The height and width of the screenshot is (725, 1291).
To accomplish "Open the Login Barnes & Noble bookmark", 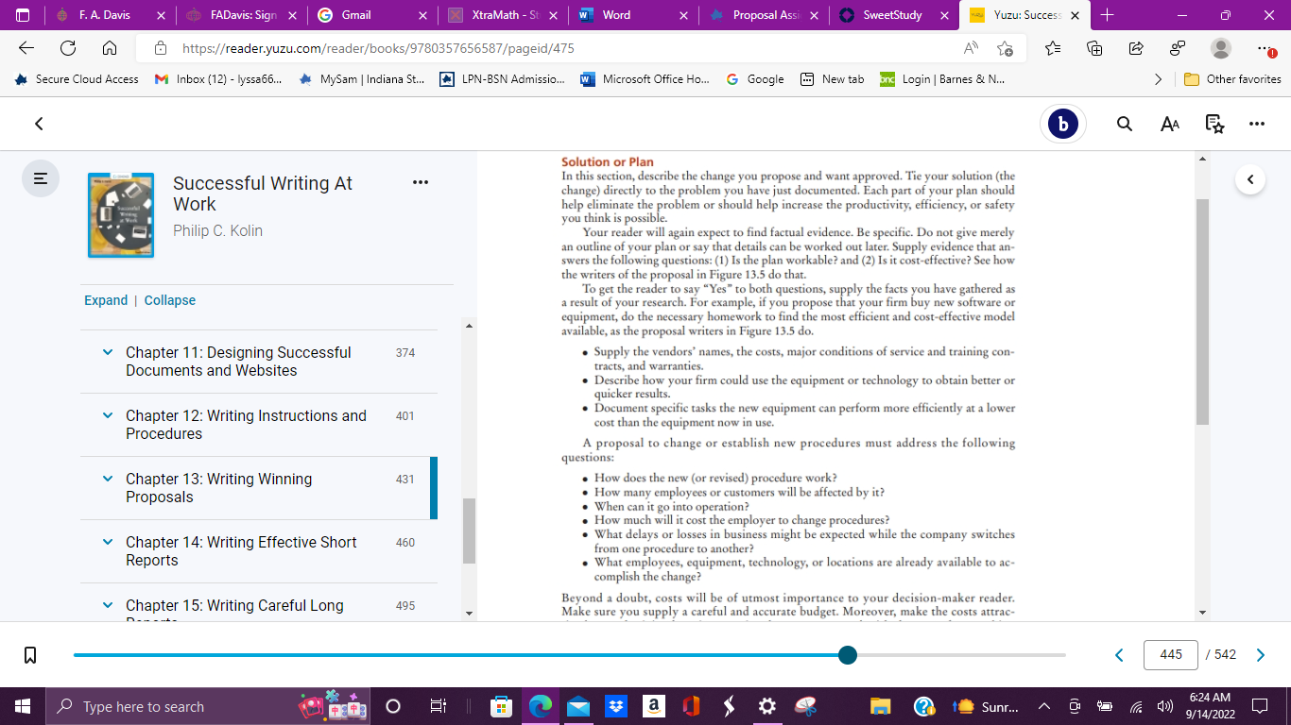I will click(x=942, y=79).
